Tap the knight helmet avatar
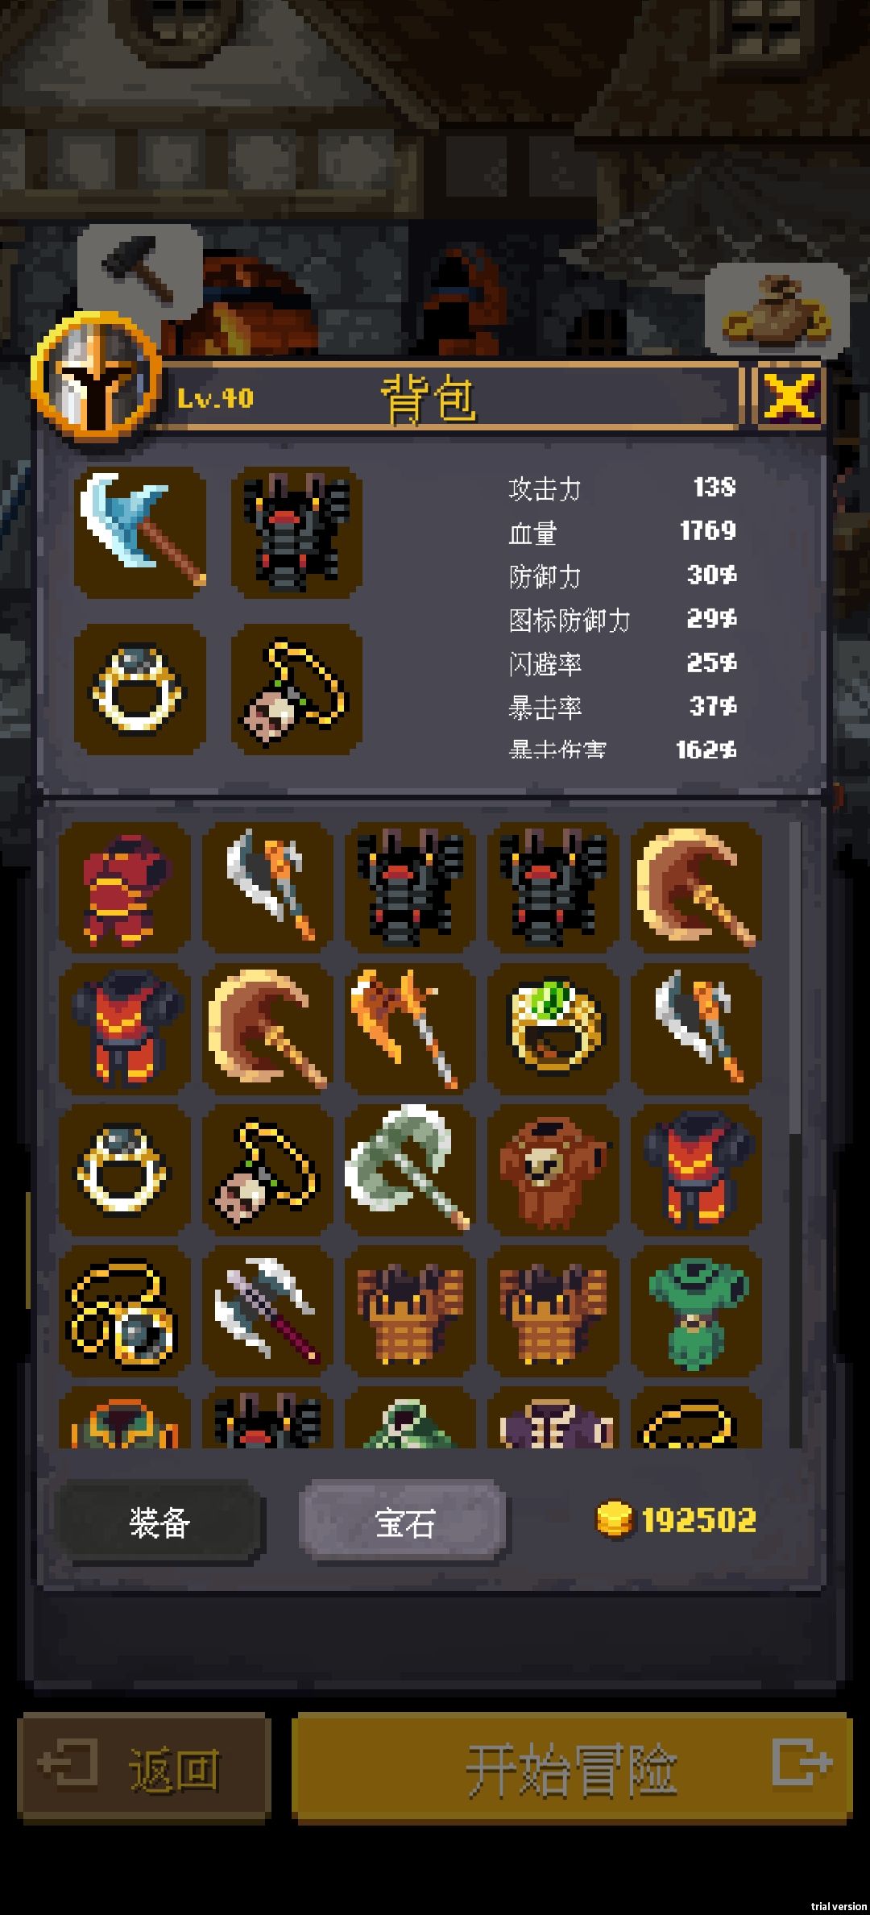Screen dimensions: 870x1915 [96, 376]
